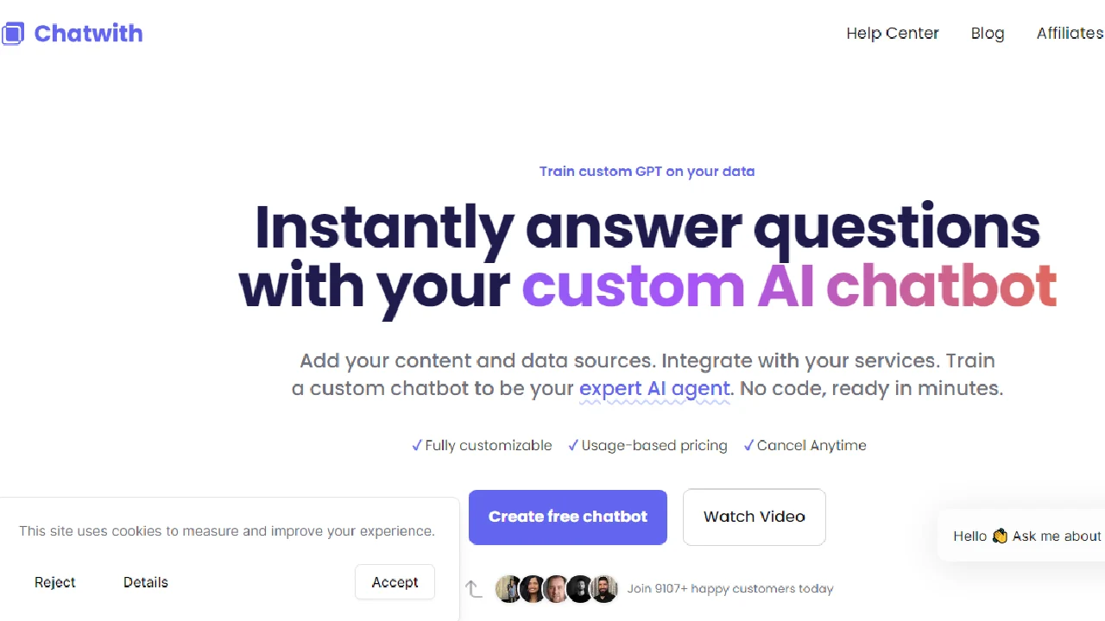This screenshot has height=621, width=1105.
Task: Click the last customer avatar with beard
Action: coord(605,589)
